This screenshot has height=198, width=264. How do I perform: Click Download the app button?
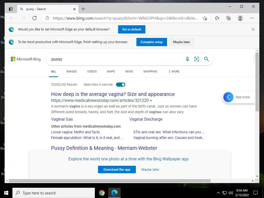coord(117,169)
